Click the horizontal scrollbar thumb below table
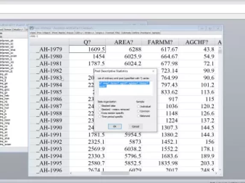The image size is (245, 183). coord(115,173)
